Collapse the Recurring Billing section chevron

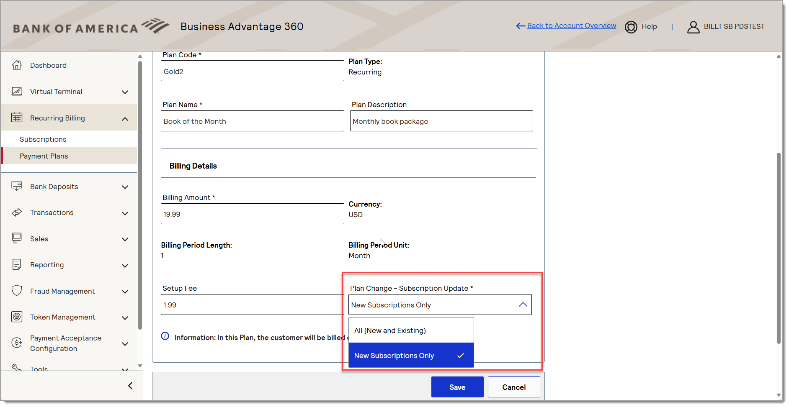pos(125,119)
